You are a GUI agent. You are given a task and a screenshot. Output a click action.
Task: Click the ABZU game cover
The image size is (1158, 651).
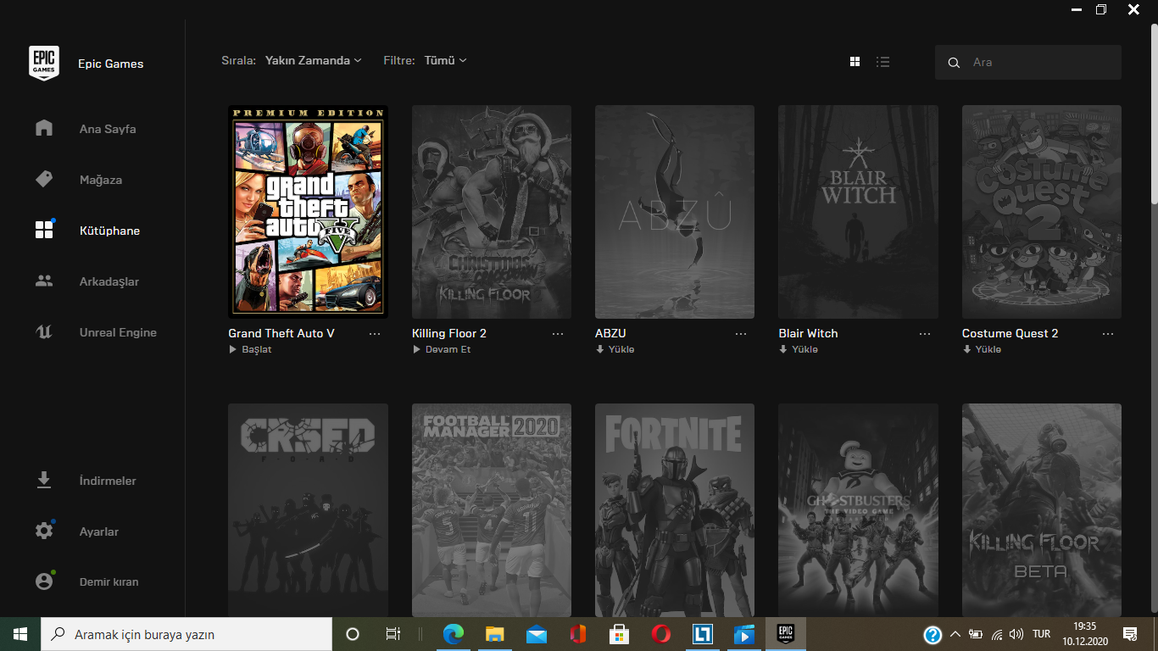point(675,212)
